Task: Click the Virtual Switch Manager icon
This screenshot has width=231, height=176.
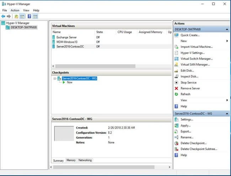Action: (x=176, y=59)
